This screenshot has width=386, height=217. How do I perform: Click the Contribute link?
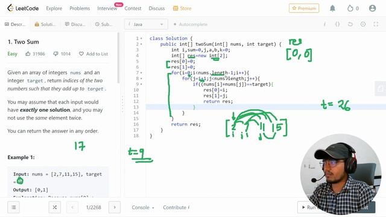176,207
